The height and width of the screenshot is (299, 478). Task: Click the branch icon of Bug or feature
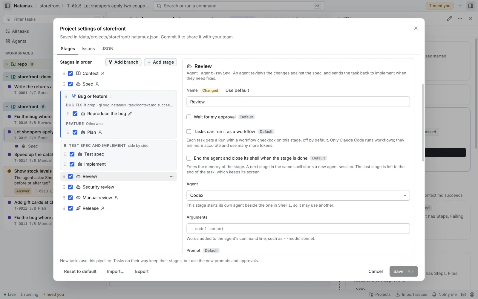pos(73,96)
